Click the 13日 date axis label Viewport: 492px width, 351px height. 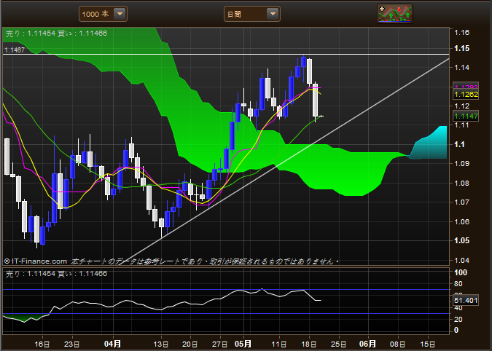click(x=161, y=344)
